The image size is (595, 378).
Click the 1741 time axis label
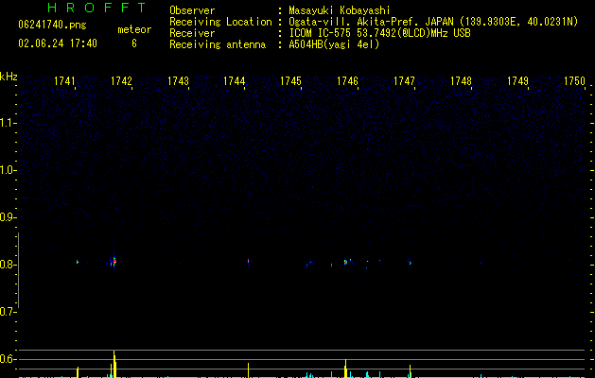[x=64, y=81]
